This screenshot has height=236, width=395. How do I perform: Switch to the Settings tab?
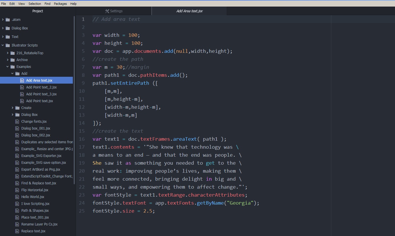[114, 11]
